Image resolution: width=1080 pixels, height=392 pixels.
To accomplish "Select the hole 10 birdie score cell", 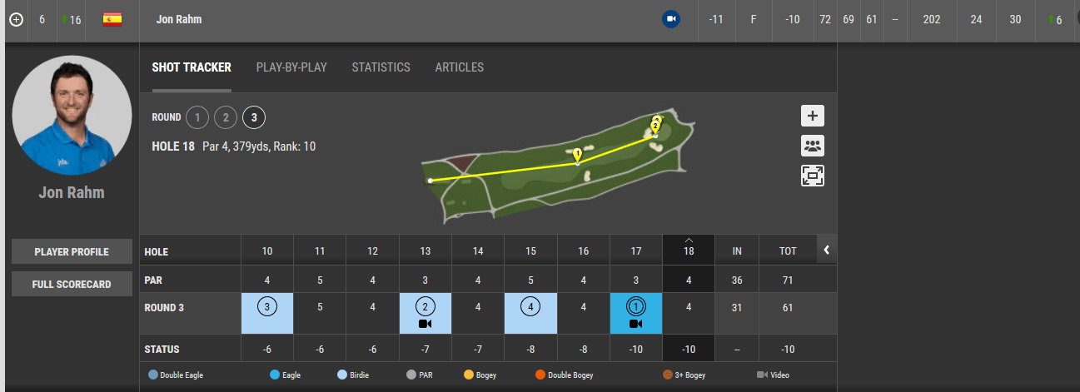I will pos(267,313).
